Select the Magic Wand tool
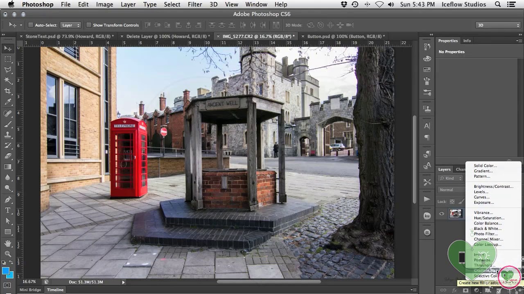 8,80
